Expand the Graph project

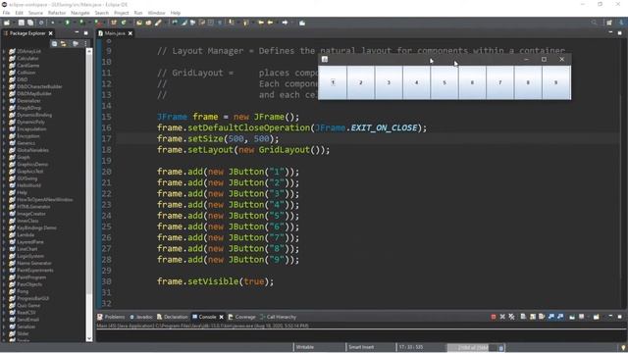[x=4, y=157]
